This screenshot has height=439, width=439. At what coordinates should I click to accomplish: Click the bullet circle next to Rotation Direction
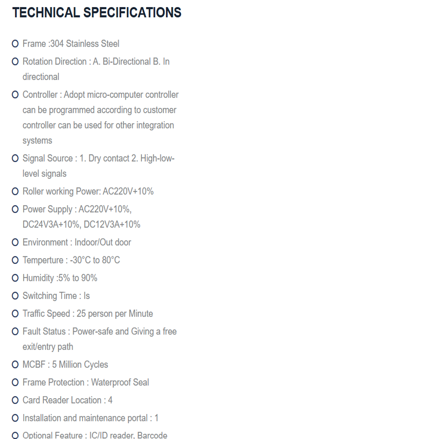15,61
